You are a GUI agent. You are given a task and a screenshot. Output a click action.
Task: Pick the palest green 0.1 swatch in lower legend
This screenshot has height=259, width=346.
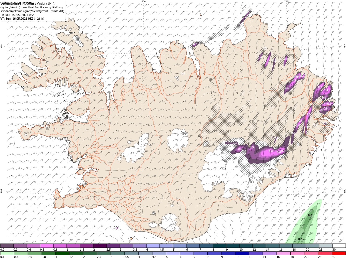7,253
